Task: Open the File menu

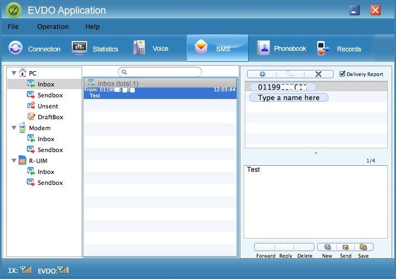Action: coord(13,26)
